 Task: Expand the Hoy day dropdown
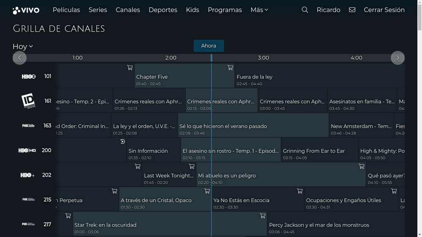(x=23, y=46)
